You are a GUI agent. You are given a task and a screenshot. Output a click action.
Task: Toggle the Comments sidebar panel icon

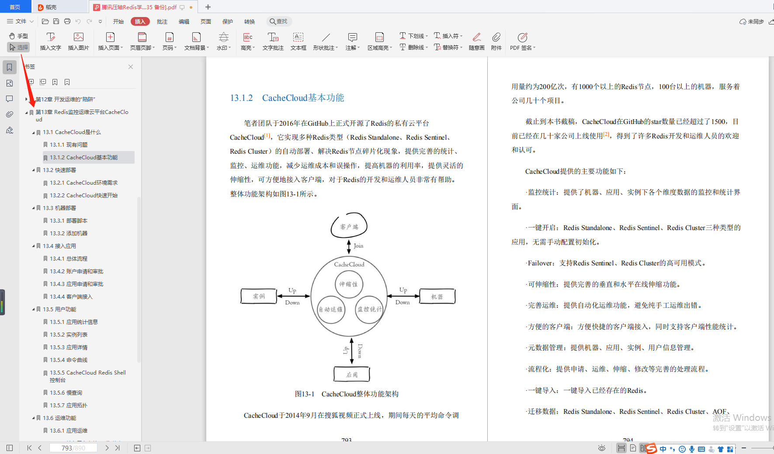click(x=10, y=99)
